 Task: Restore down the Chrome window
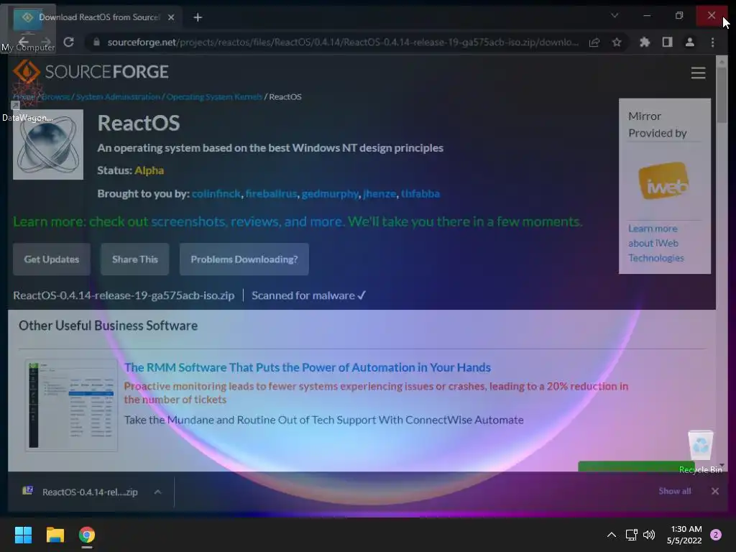point(679,16)
